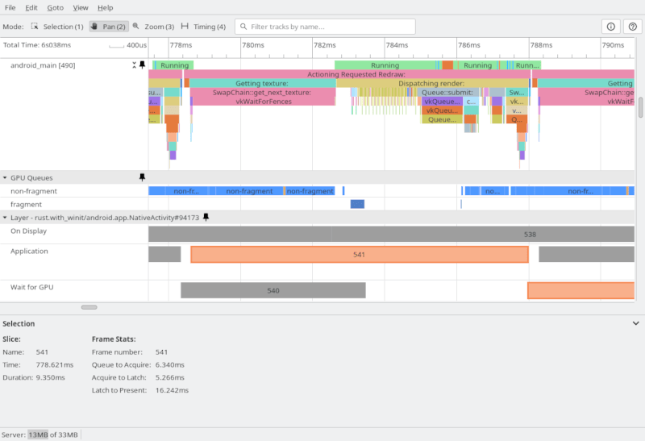Click the 782ms ruler mark
The width and height of the screenshot is (645, 441).
(325, 45)
